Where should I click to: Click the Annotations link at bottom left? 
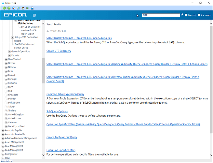pos(7,161)
